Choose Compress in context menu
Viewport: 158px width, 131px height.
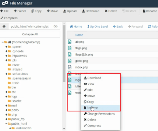click(101, 126)
